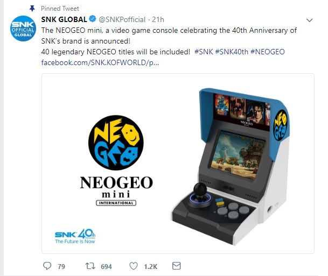Screen dimensions: 328x276
Task: Click the @SNKPofficial handle
Action: [x=122, y=19]
